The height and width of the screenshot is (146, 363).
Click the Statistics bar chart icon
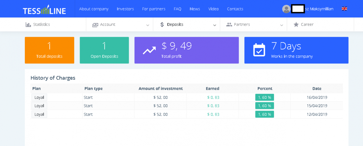tap(28, 24)
